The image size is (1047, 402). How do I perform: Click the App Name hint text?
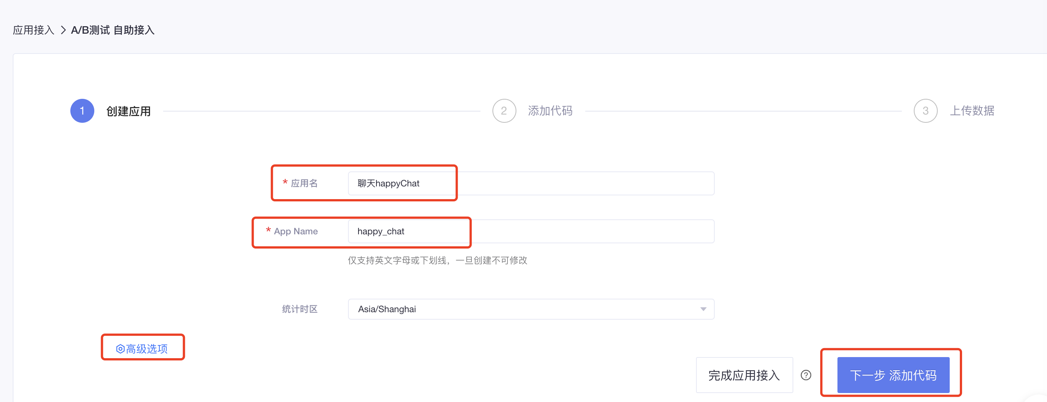coord(437,261)
